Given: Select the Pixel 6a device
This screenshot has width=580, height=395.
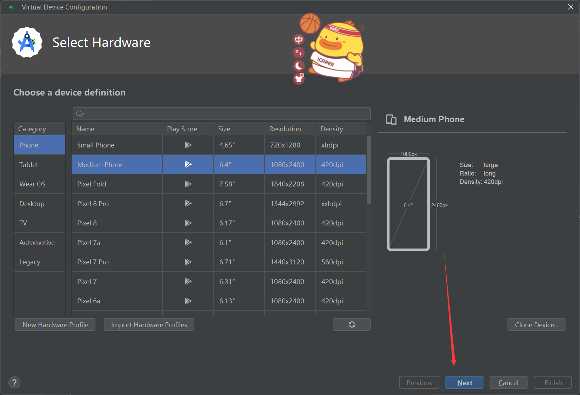Looking at the screenshot, I should [x=89, y=301].
